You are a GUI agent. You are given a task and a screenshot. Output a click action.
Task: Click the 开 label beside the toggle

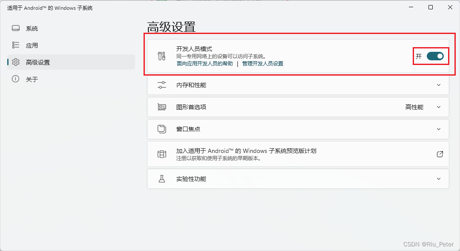(x=419, y=56)
